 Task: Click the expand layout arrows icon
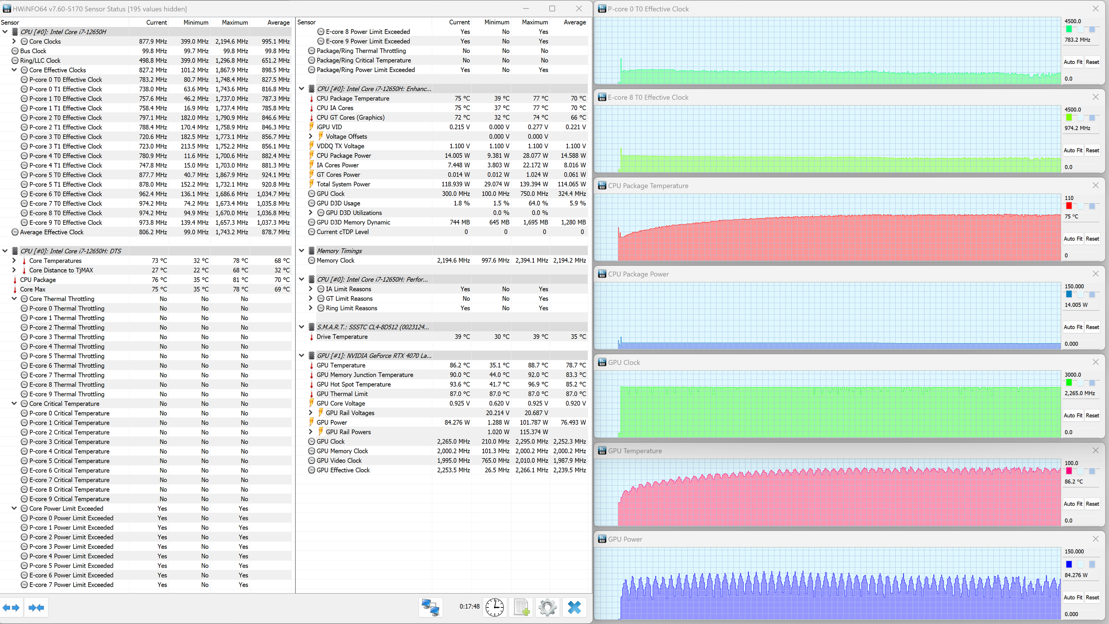point(11,608)
